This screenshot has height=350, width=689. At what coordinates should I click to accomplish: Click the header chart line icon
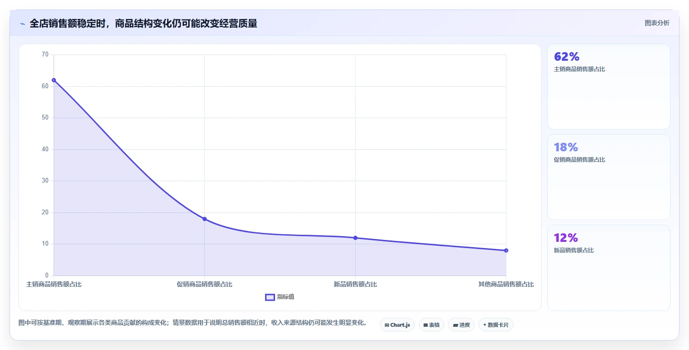coord(22,24)
